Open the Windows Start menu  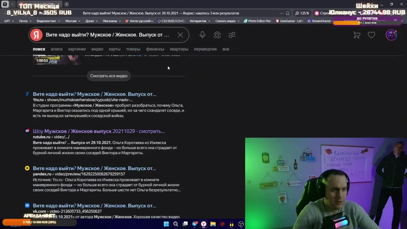166,224
